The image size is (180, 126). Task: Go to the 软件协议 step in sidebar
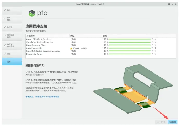coord(12,19)
